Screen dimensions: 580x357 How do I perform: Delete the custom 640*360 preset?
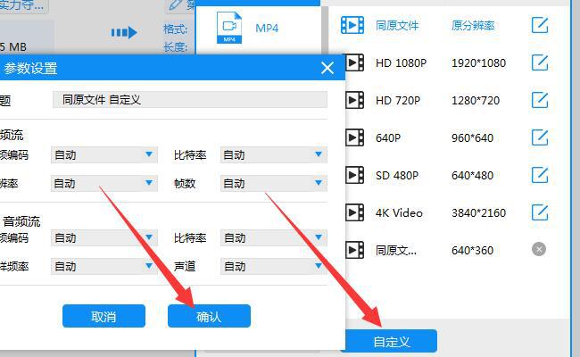(539, 250)
